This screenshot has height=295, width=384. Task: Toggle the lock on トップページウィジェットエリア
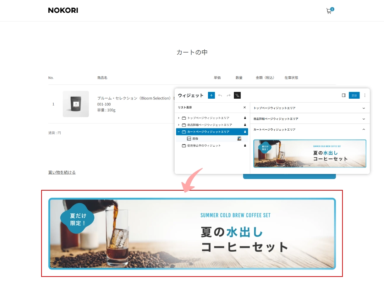[x=245, y=118]
